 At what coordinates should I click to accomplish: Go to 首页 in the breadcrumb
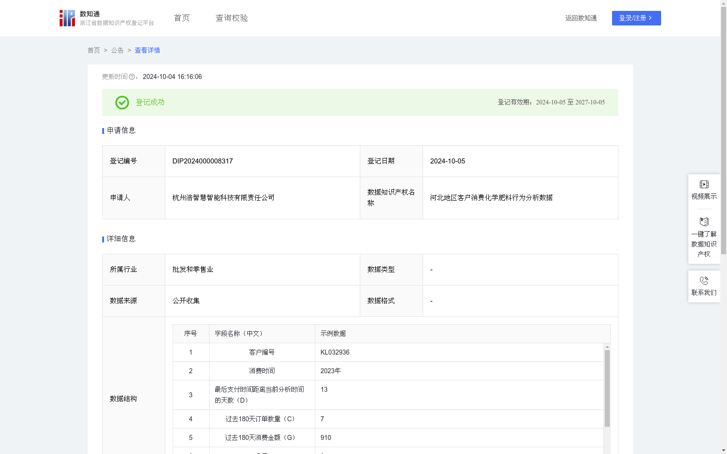coord(94,50)
